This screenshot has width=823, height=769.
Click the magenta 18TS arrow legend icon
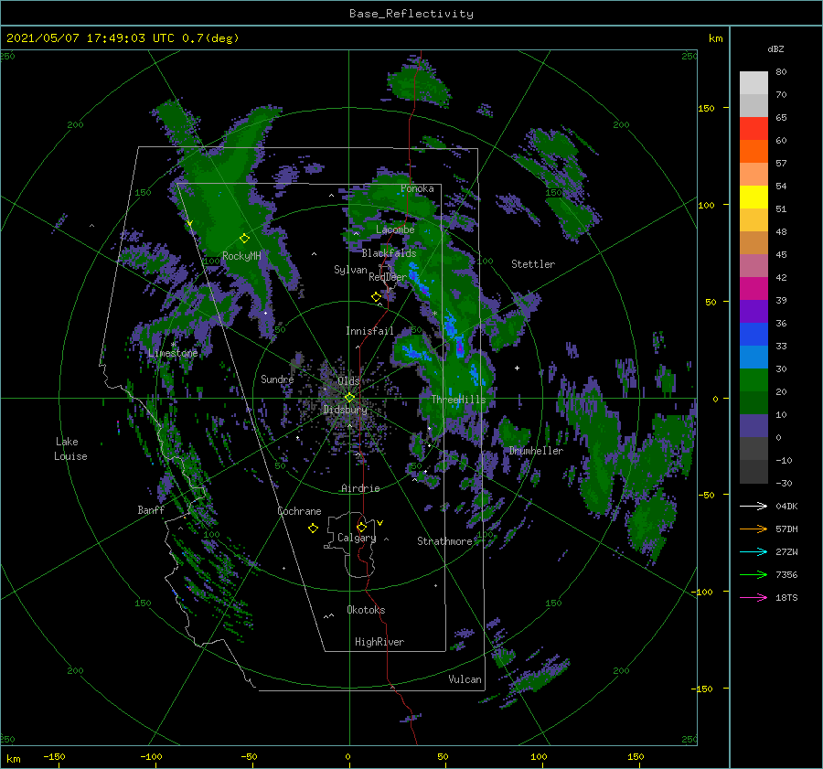point(754,597)
